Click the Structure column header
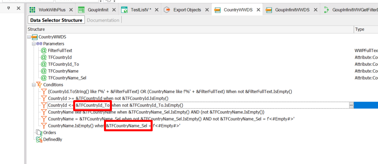This screenshot has width=378, height=164. (190, 29)
